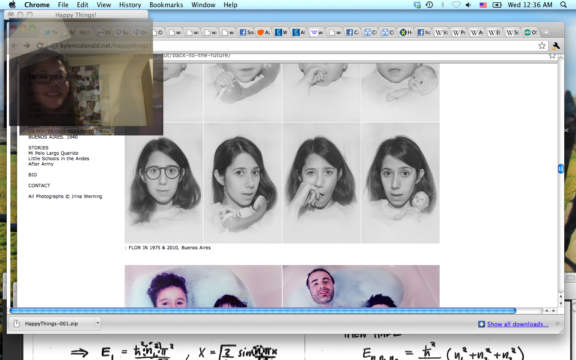Open the CONTACT page link

[39, 185]
